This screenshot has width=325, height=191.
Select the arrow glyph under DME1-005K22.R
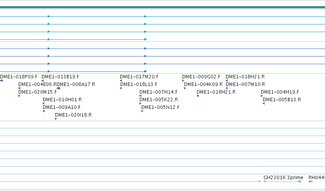click(x=140, y=104)
